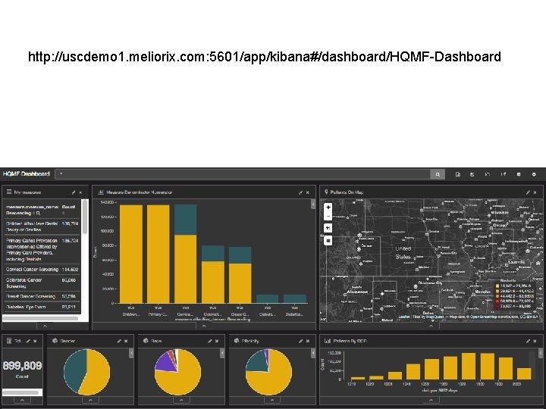
Task: Click the Leaflet attribution link on map
Action: point(404,317)
